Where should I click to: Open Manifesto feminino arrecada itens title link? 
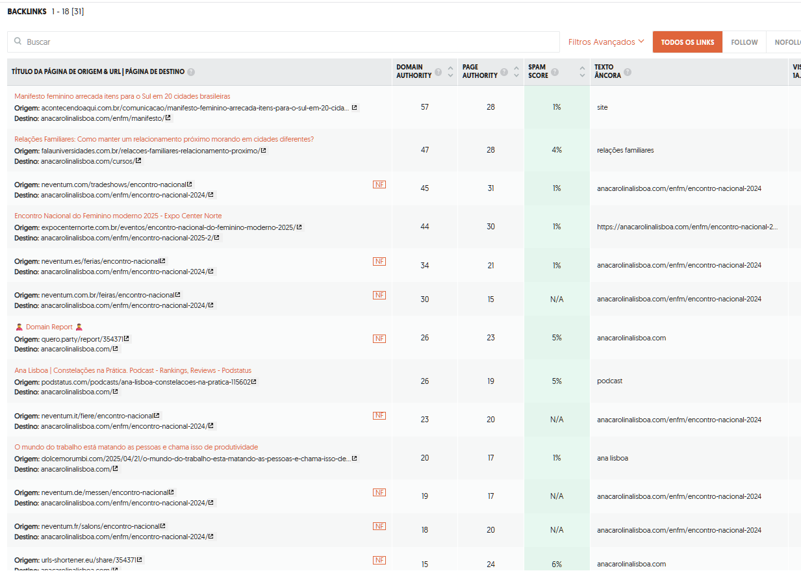coord(122,96)
